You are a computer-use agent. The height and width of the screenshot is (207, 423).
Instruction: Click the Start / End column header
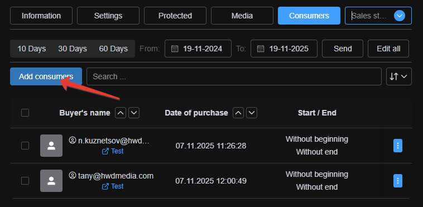(x=317, y=113)
